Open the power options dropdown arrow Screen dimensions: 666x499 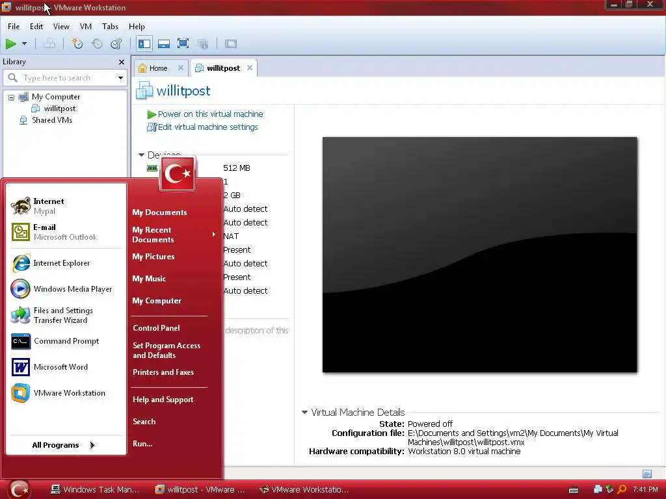pos(24,44)
